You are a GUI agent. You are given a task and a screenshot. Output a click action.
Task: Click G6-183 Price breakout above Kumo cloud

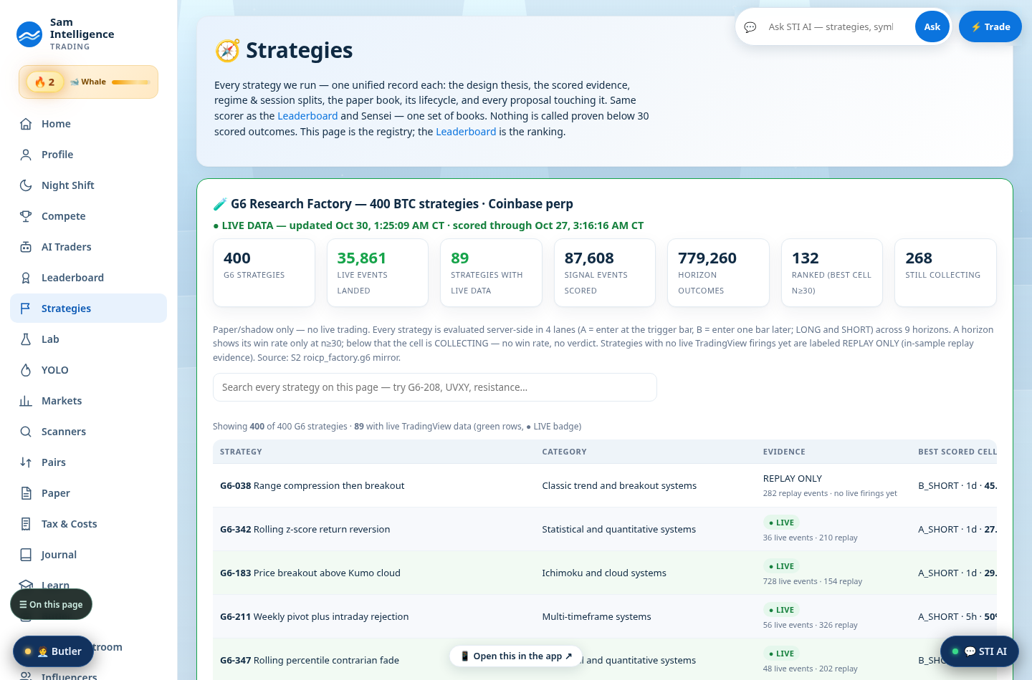310,573
